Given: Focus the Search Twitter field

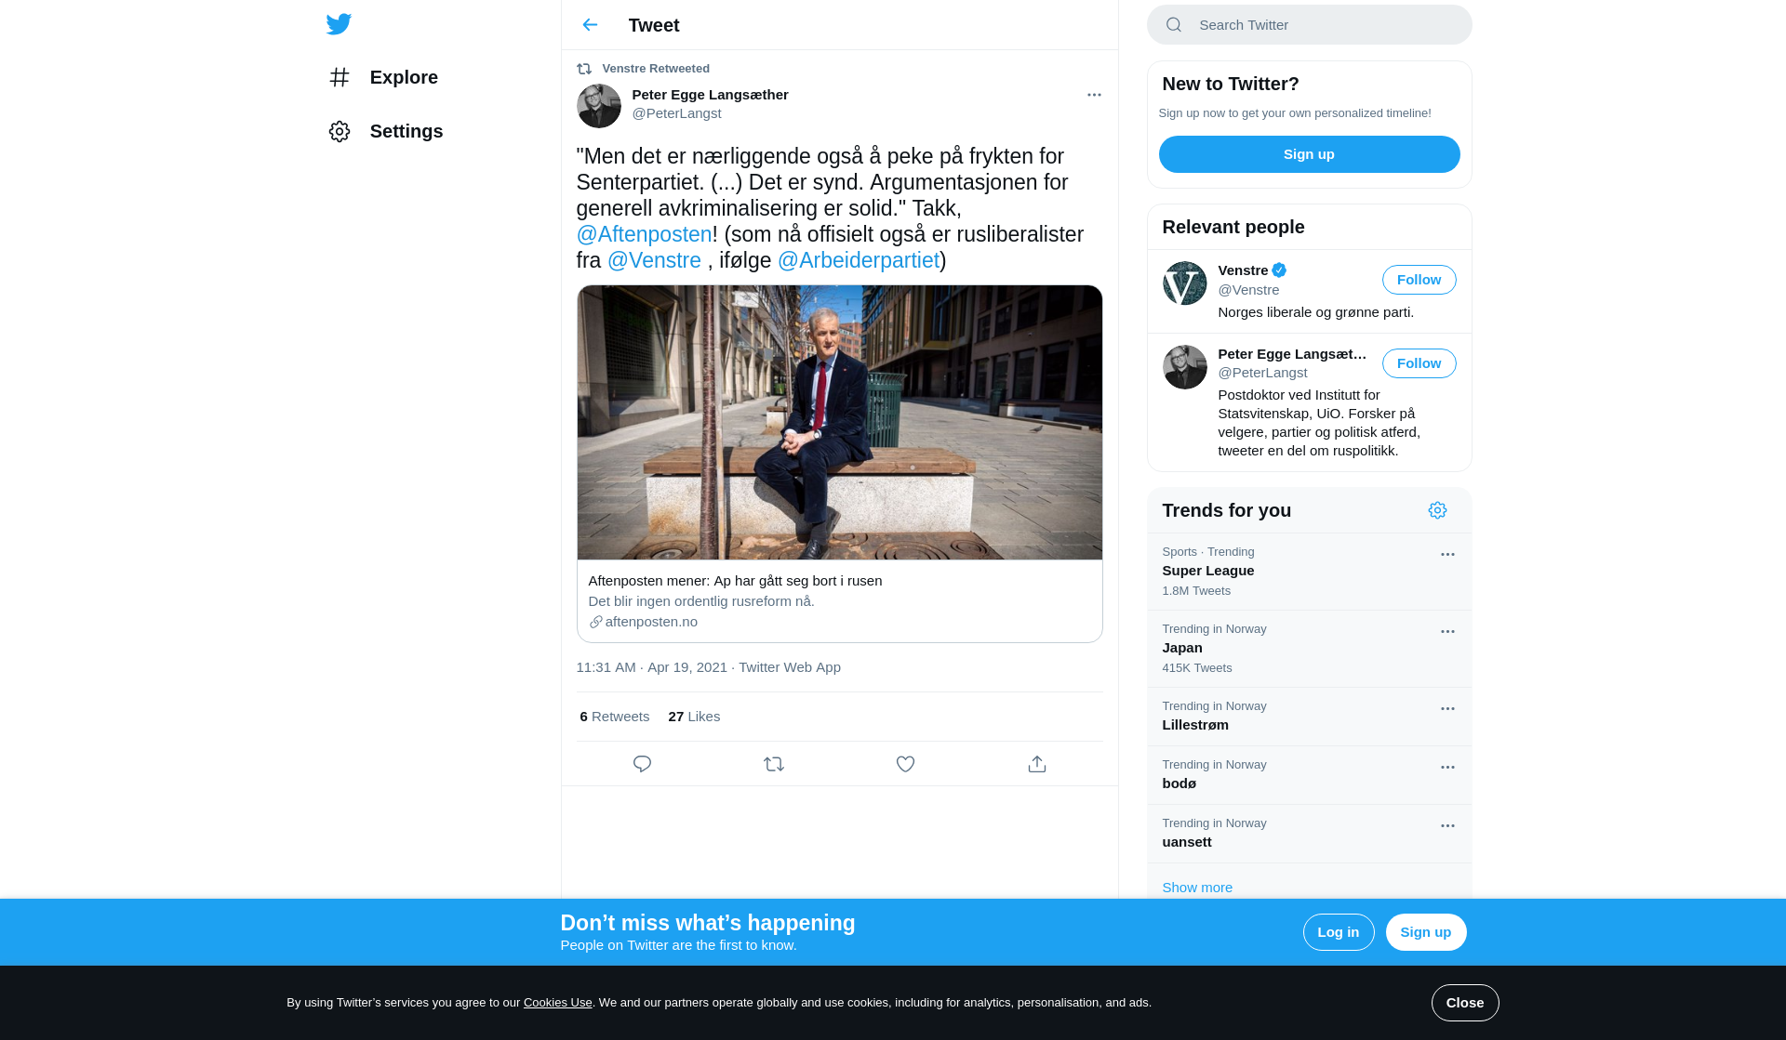Looking at the screenshot, I should click(x=1309, y=25).
